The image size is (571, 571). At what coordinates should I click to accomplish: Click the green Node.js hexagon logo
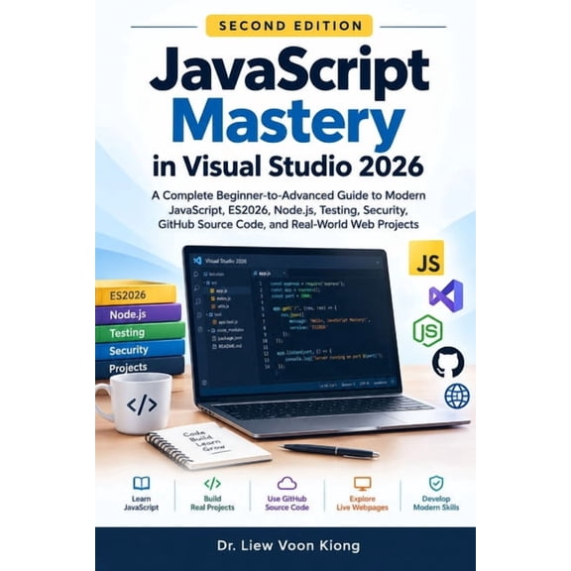tap(428, 331)
